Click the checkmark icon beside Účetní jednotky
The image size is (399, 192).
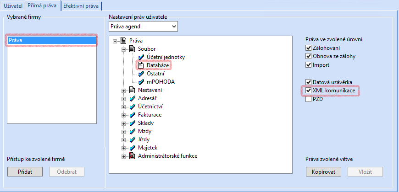141,57
